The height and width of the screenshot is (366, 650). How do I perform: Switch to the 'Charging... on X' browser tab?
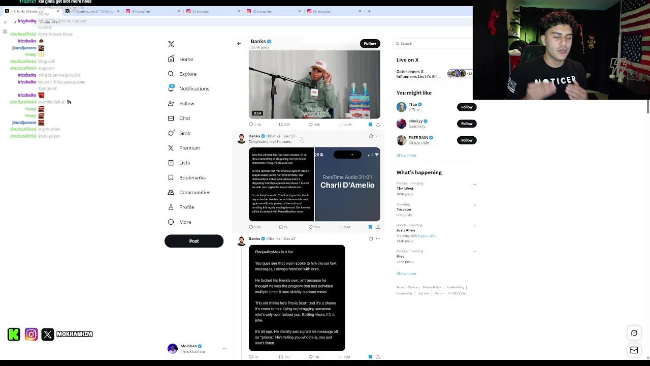[x=91, y=11]
